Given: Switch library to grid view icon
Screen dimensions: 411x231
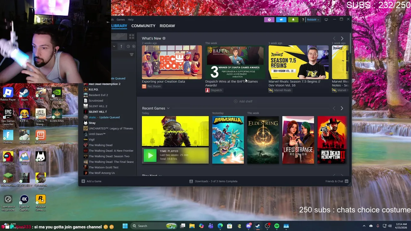Looking at the screenshot, I should (131, 36).
